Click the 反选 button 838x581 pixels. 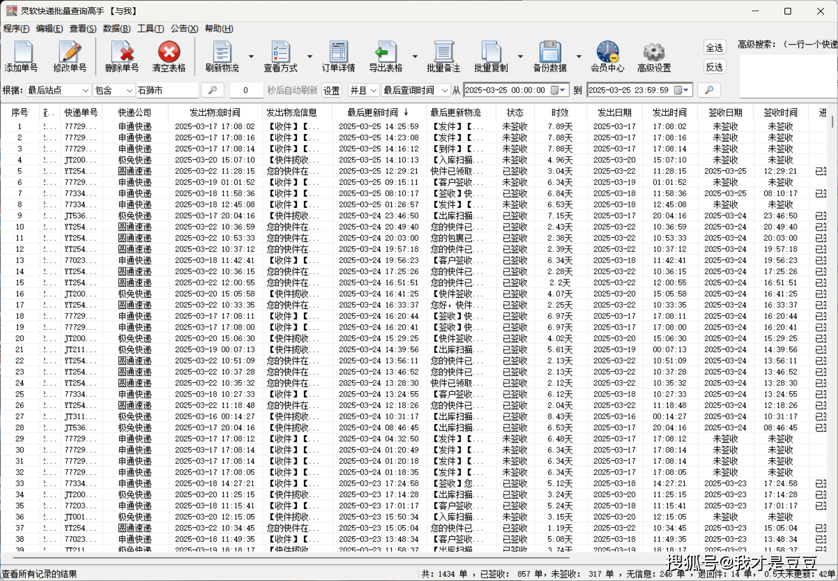click(x=714, y=67)
